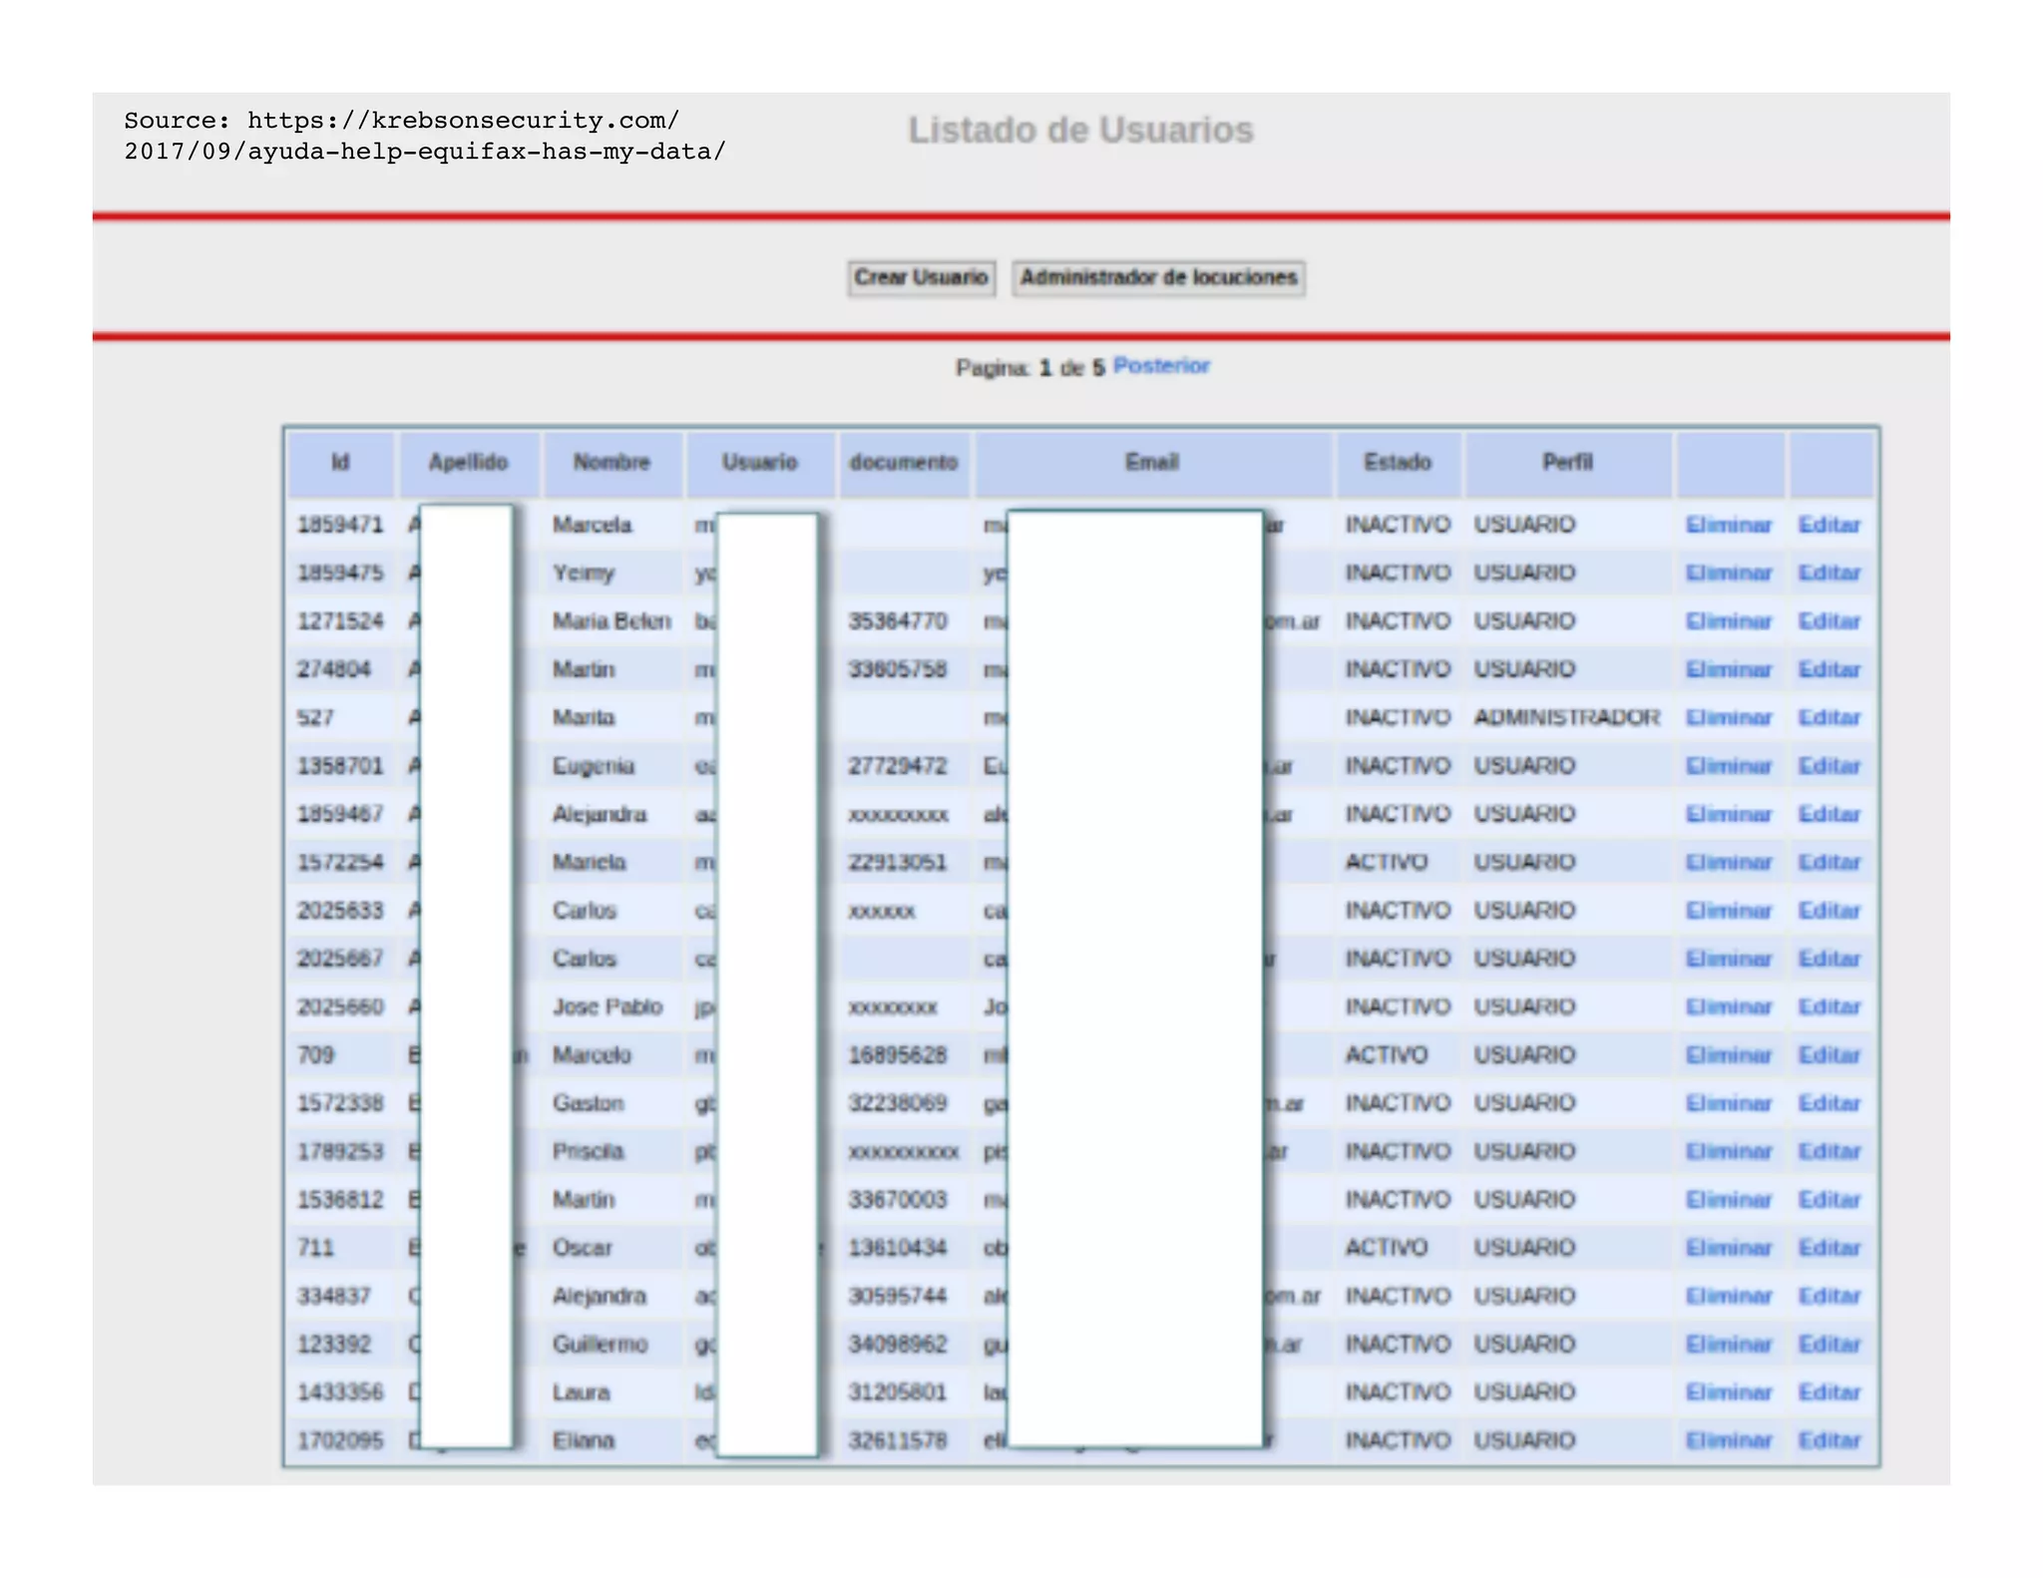Screen dimensions: 2043x1578
Task: Click Eliminar for id 1536812
Action: (x=1729, y=1200)
